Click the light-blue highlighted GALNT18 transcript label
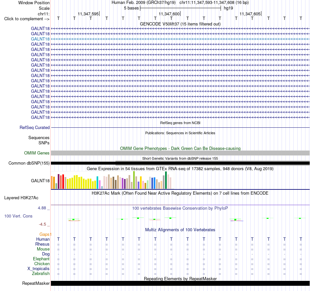310x291 pixels. [40, 39]
